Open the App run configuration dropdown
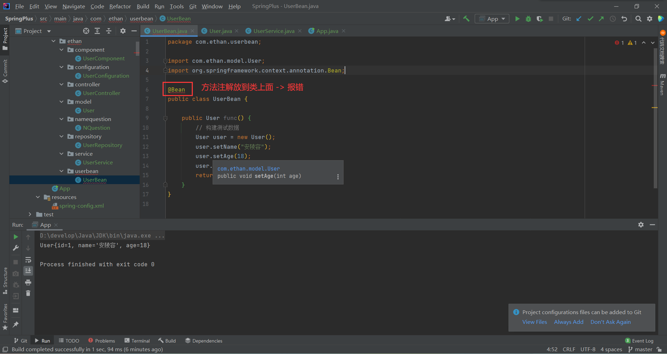The width and height of the screenshot is (667, 354). coord(492,19)
